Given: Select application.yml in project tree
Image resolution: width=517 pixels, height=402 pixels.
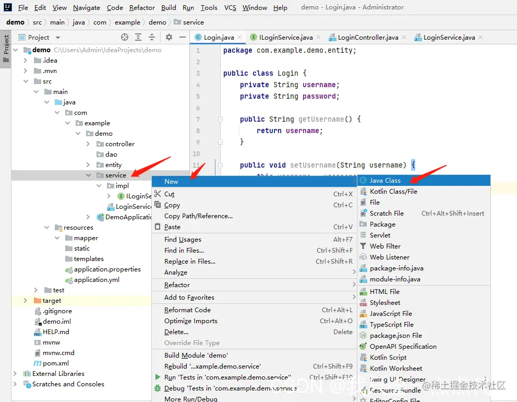Looking at the screenshot, I should click(x=97, y=279).
